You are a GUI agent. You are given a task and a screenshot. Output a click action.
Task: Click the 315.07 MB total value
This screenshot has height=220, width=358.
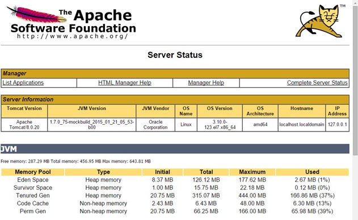point(206,196)
